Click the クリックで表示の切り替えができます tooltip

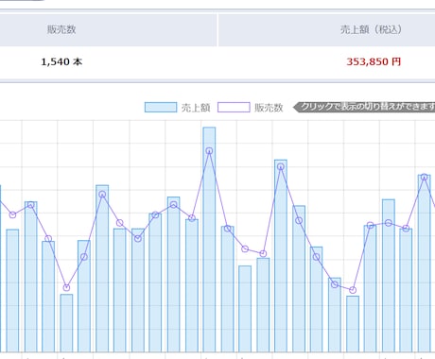pyautogui.click(x=364, y=107)
